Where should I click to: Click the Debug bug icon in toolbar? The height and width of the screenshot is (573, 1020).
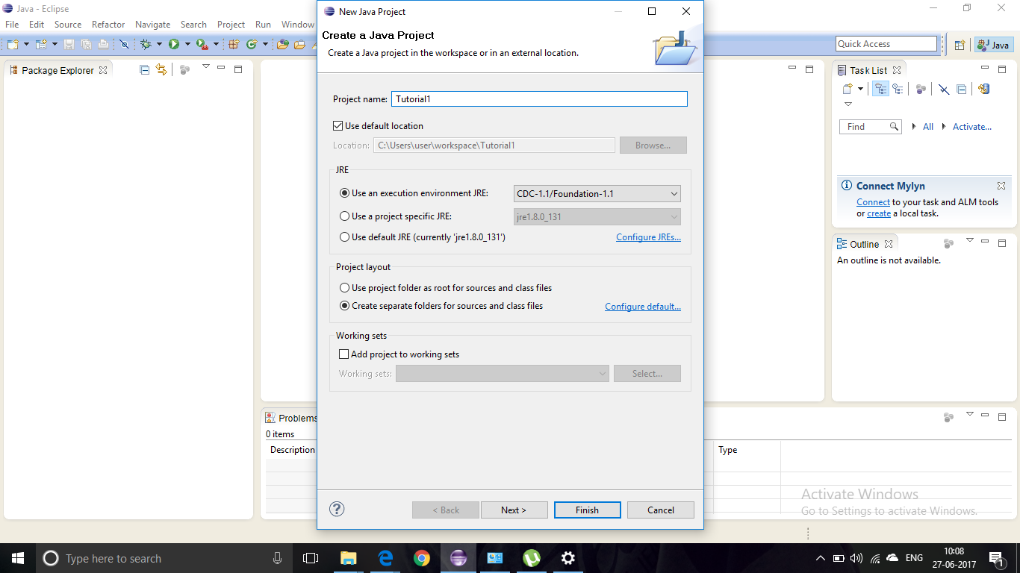coord(146,44)
